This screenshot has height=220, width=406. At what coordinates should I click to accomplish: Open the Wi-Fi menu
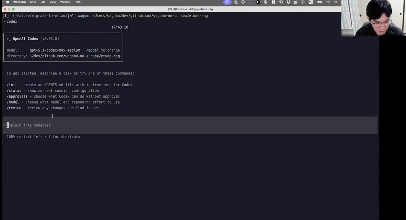click(328, 2)
